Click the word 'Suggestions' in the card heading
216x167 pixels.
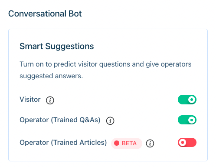[69, 47]
